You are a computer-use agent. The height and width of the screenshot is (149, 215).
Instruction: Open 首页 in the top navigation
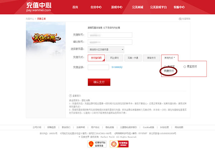[75, 7]
